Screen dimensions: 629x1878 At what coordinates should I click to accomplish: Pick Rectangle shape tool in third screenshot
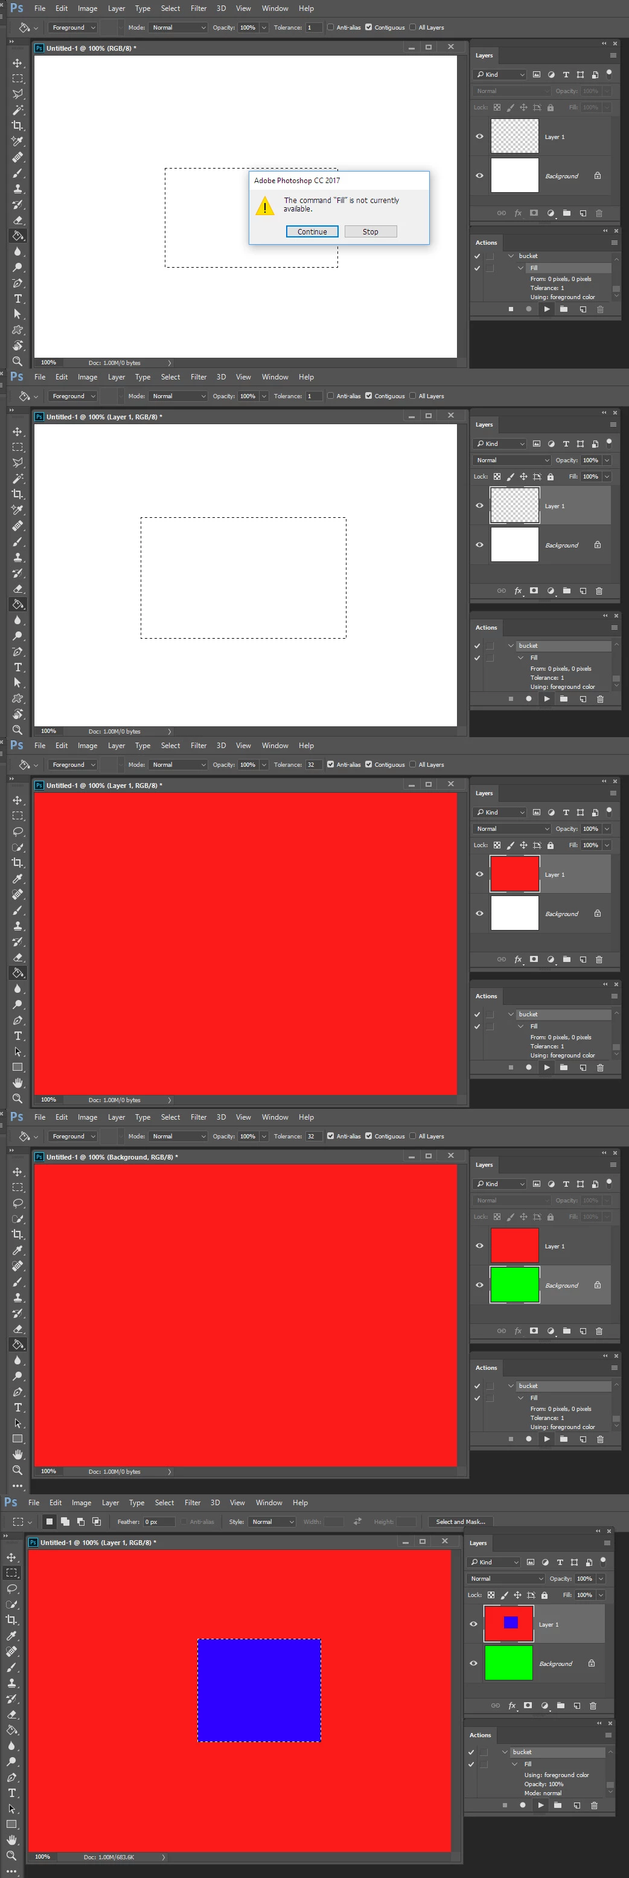click(18, 1067)
